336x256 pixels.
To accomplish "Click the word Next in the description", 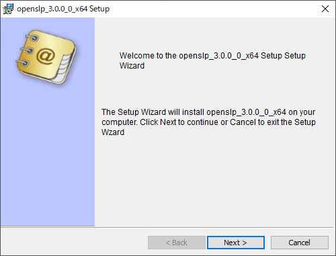I will [x=168, y=122].
